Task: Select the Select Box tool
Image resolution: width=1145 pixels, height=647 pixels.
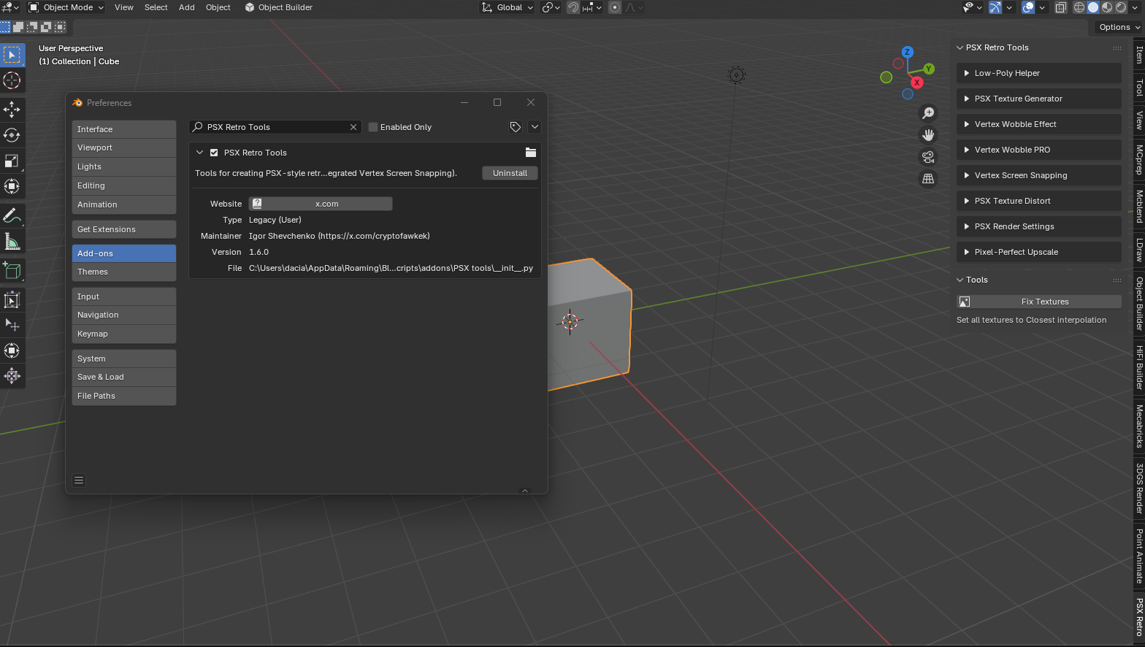Action: pyautogui.click(x=12, y=55)
